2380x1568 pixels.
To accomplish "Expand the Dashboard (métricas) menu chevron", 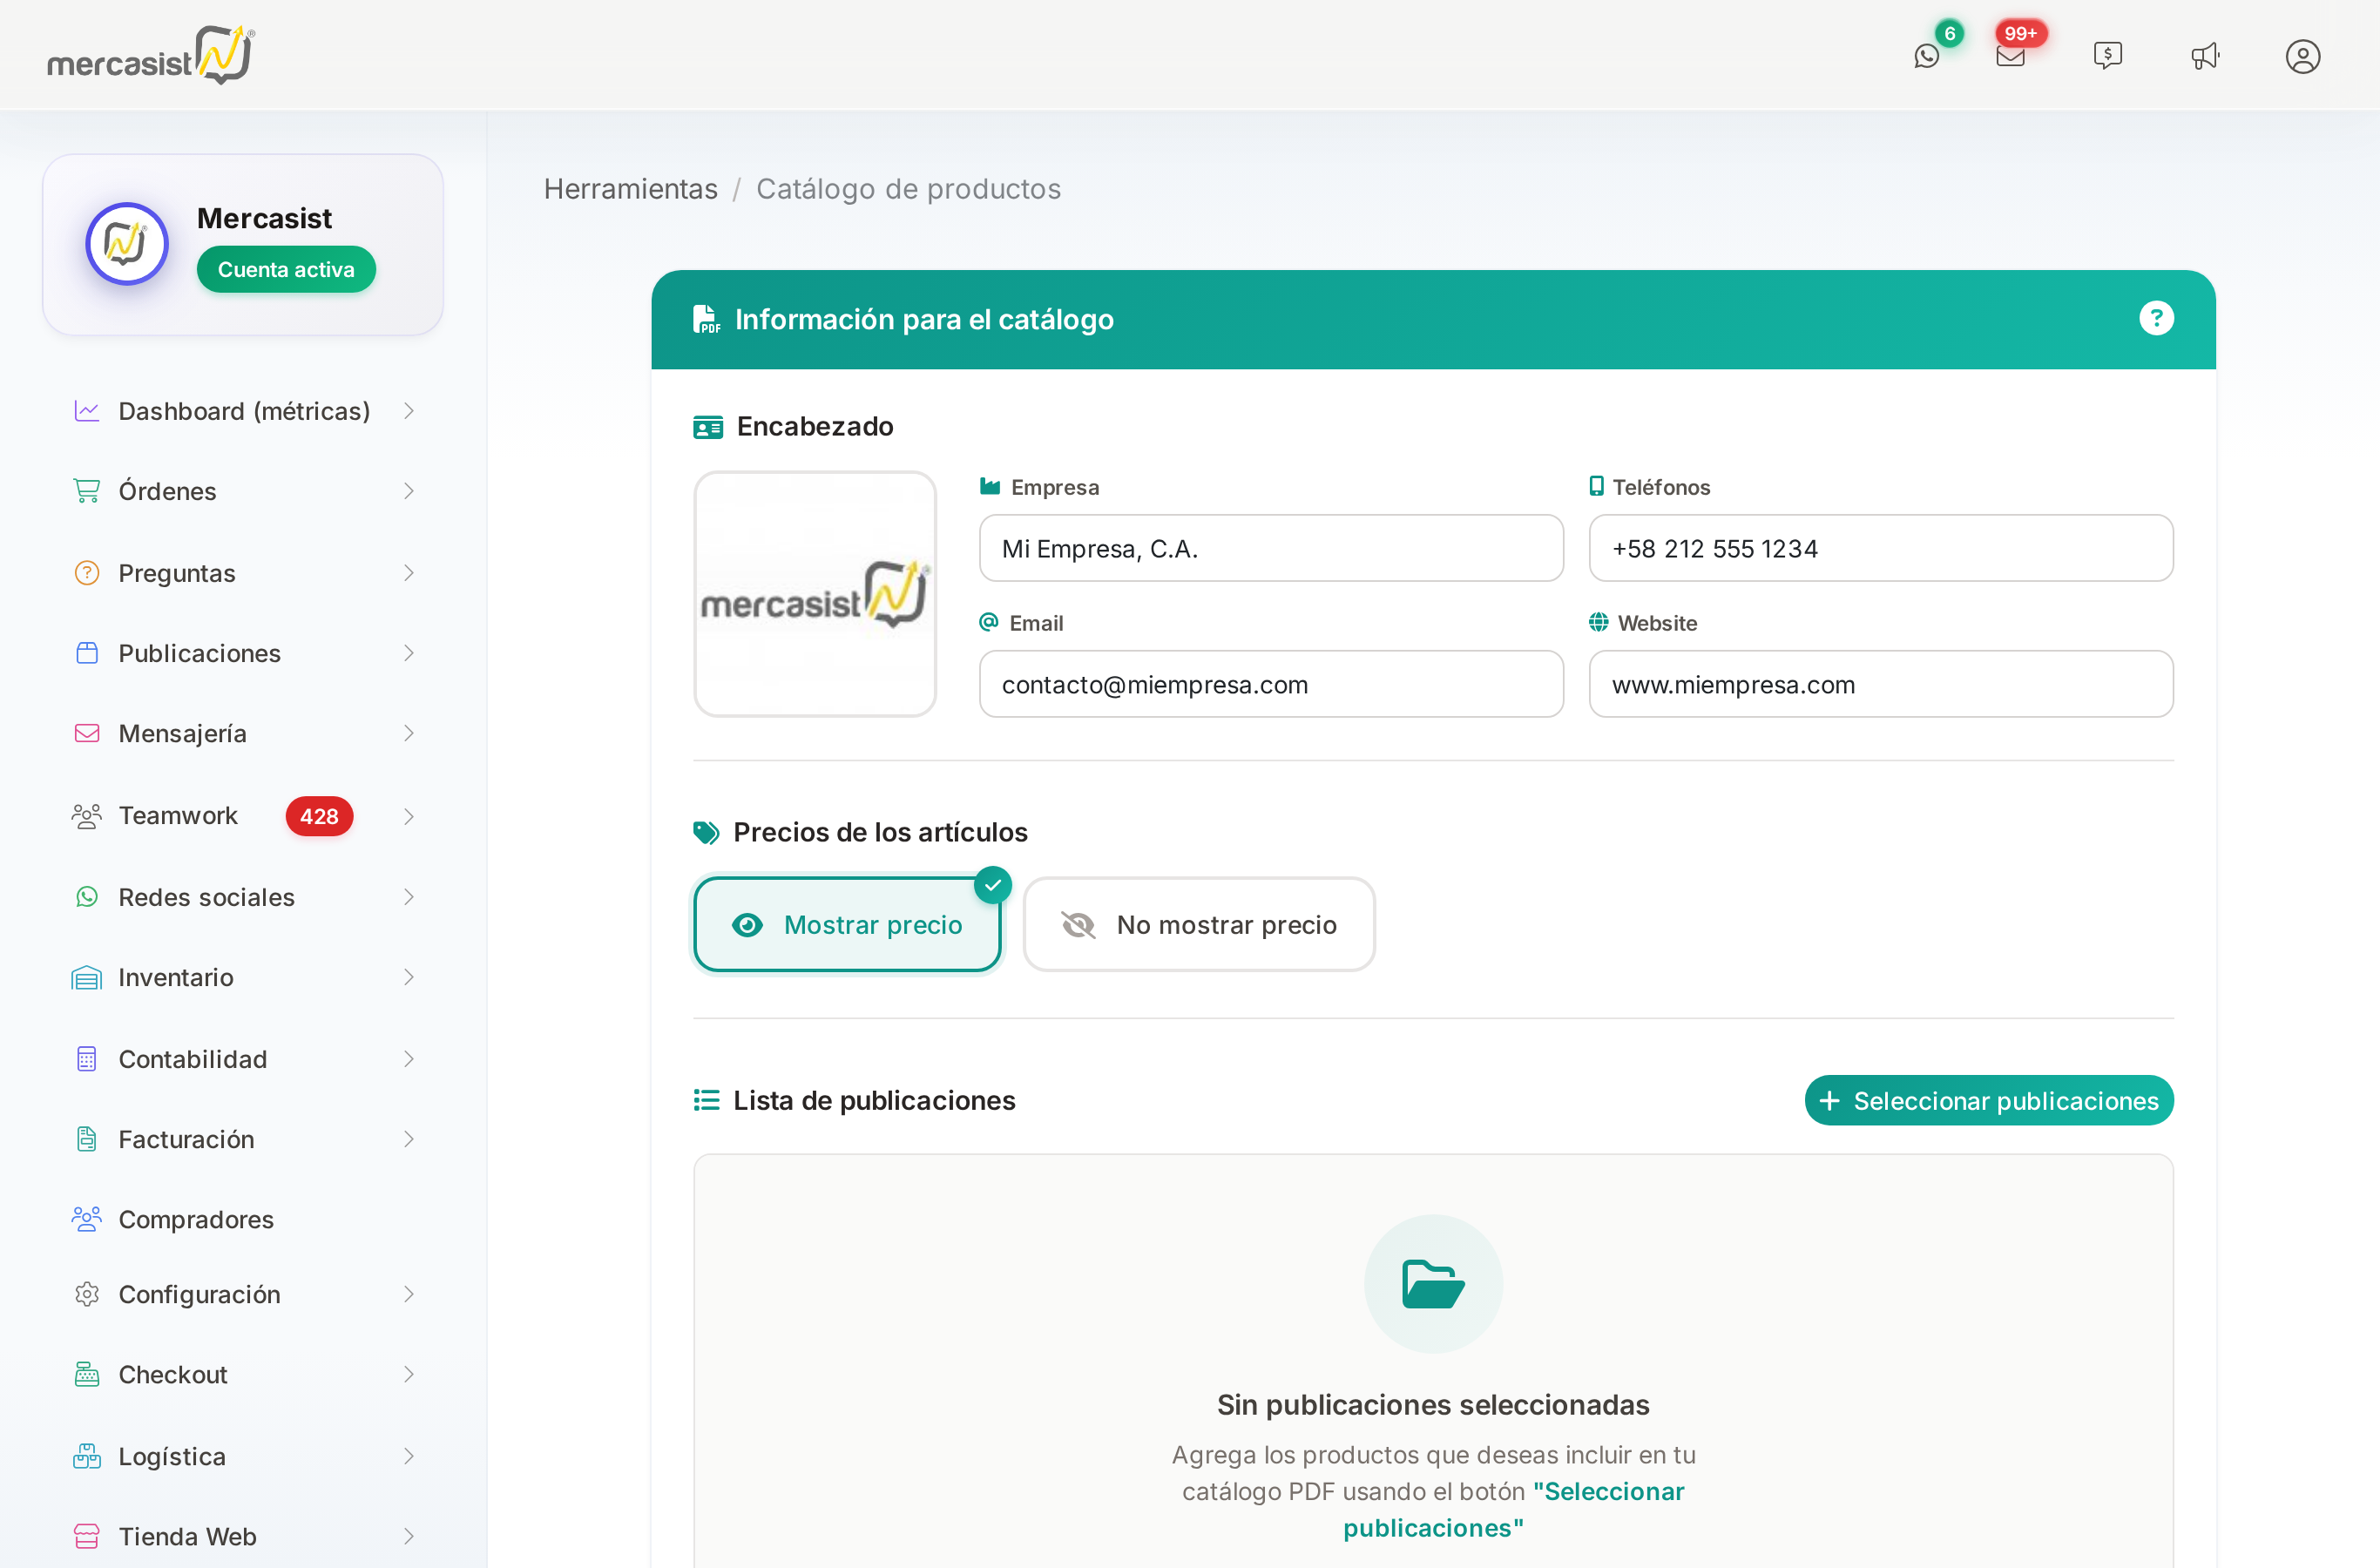I will (x=408, y=411).
